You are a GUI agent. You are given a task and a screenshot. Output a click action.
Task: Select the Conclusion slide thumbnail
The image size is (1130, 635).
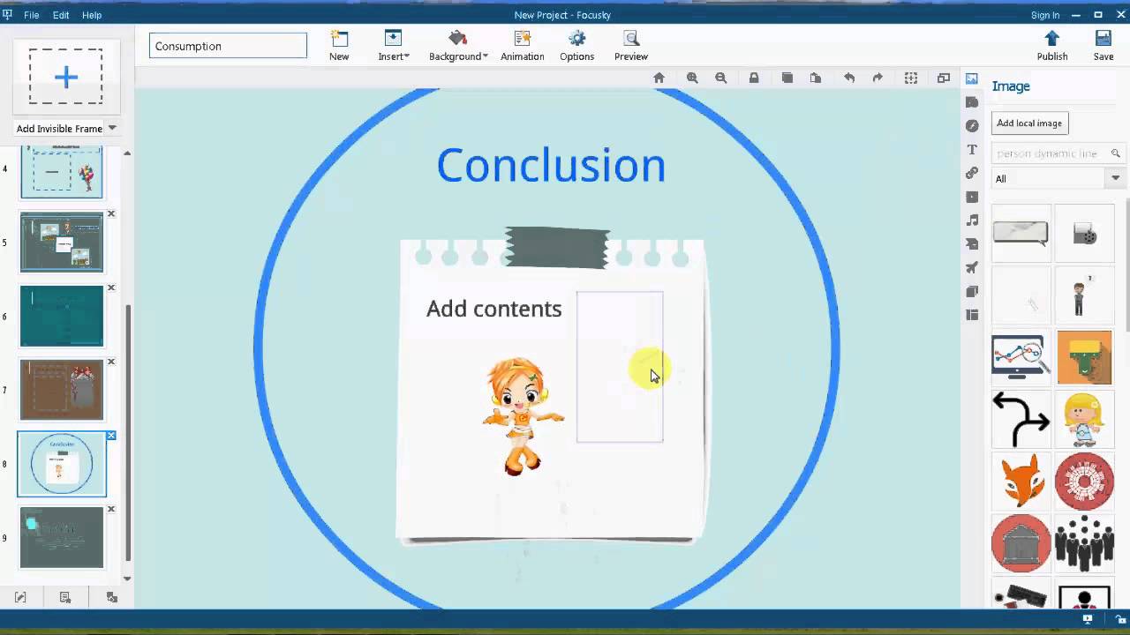(62, 463)
